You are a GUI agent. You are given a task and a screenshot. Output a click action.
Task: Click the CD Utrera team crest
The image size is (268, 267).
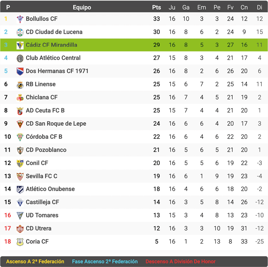[20, 229]
